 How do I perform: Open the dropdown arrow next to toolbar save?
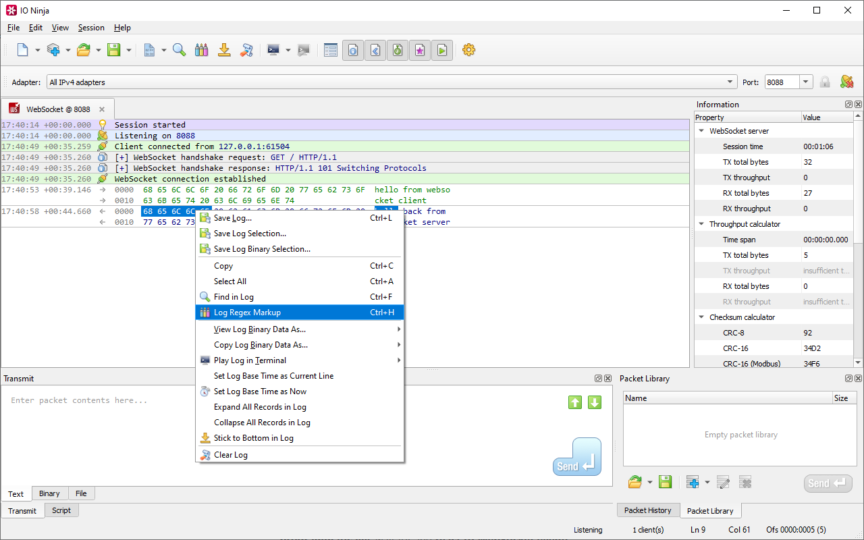(129, 50)
